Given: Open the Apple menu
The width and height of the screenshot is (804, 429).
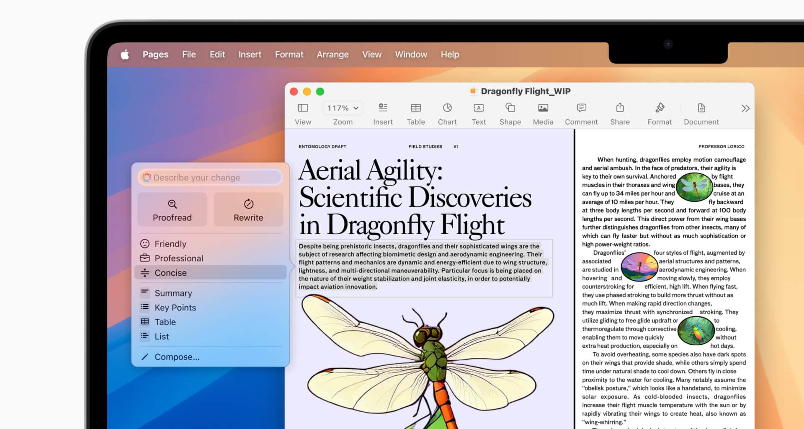Looking at the screenshot, I should click(x=125, y=54).
